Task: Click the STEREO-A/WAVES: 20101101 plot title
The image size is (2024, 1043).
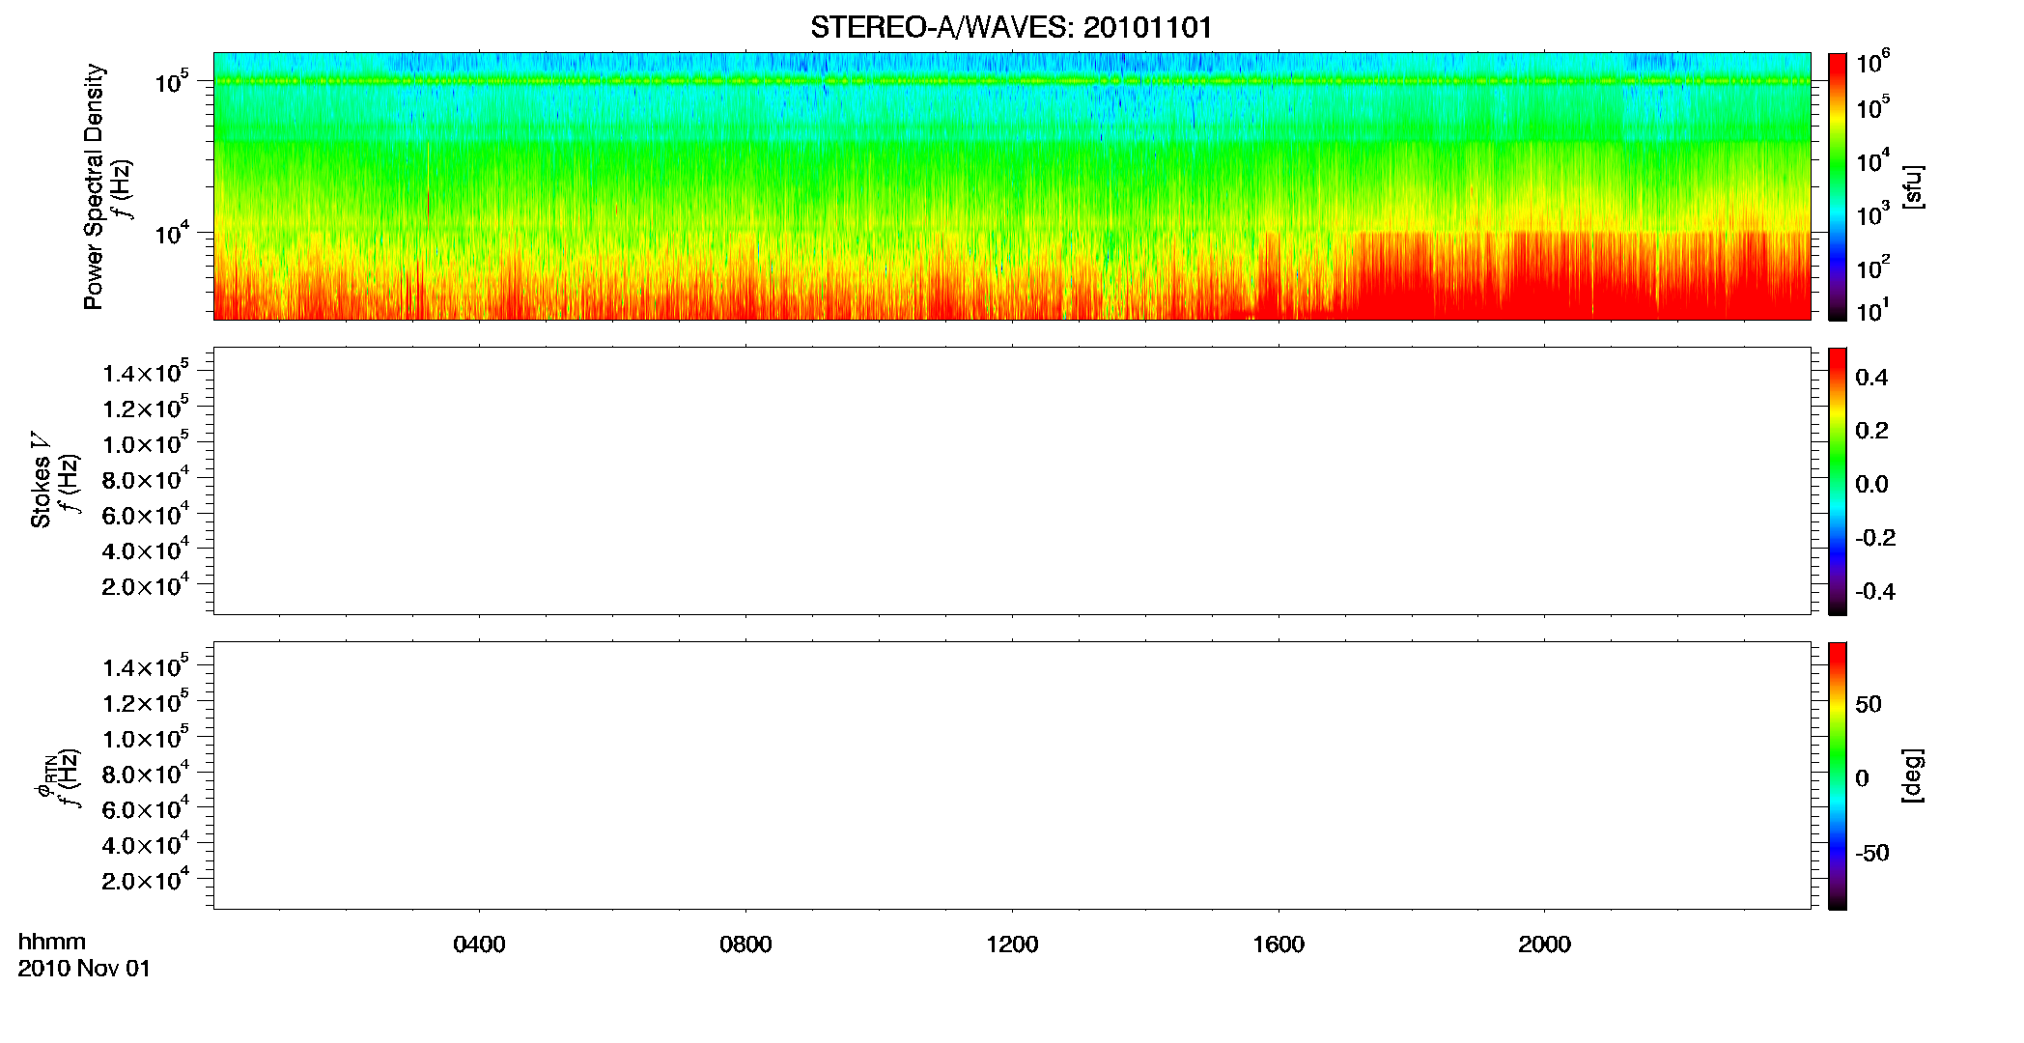Action: coord(1011,27)
